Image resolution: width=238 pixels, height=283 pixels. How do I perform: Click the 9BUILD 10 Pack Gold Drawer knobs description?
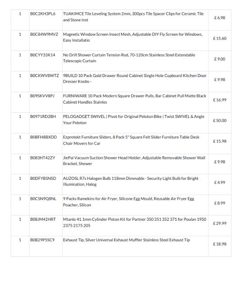(135, 78)
